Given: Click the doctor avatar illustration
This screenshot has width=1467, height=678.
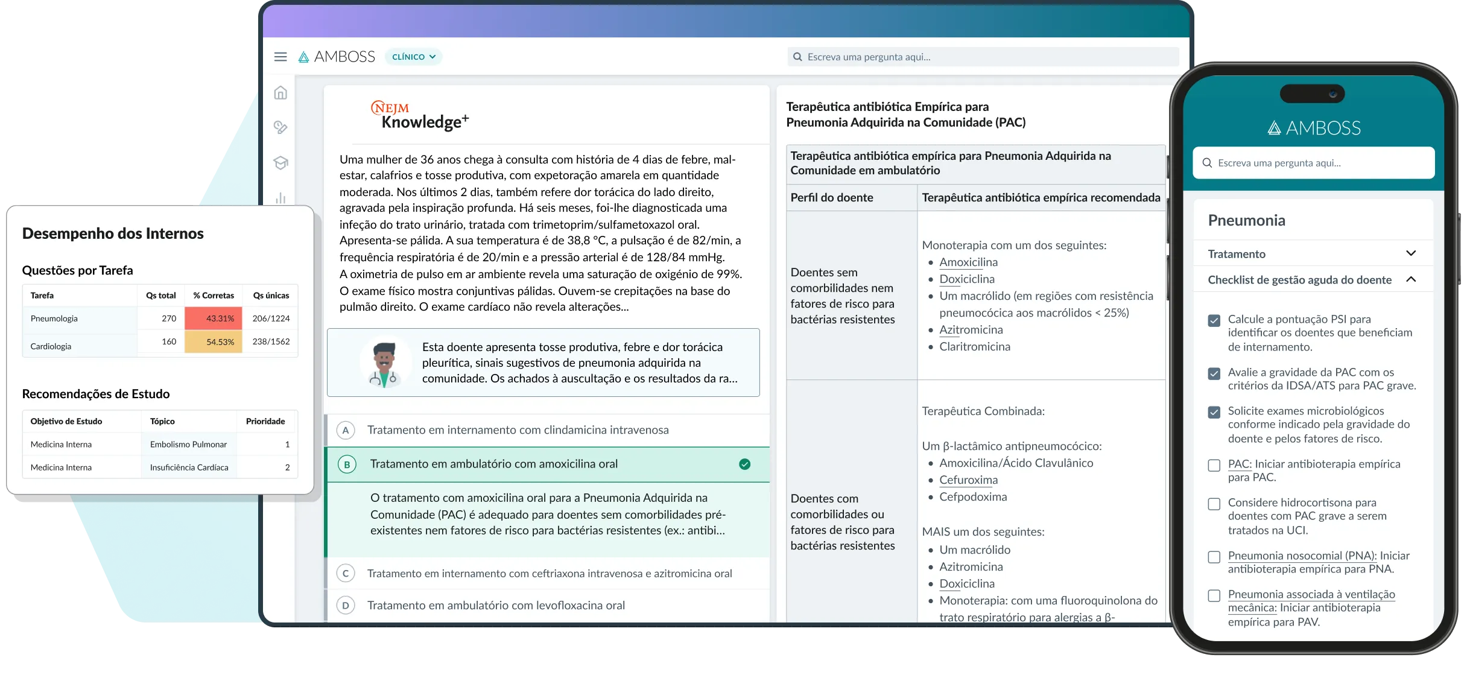Looking at the screenshot, I should tap(384, 363).
